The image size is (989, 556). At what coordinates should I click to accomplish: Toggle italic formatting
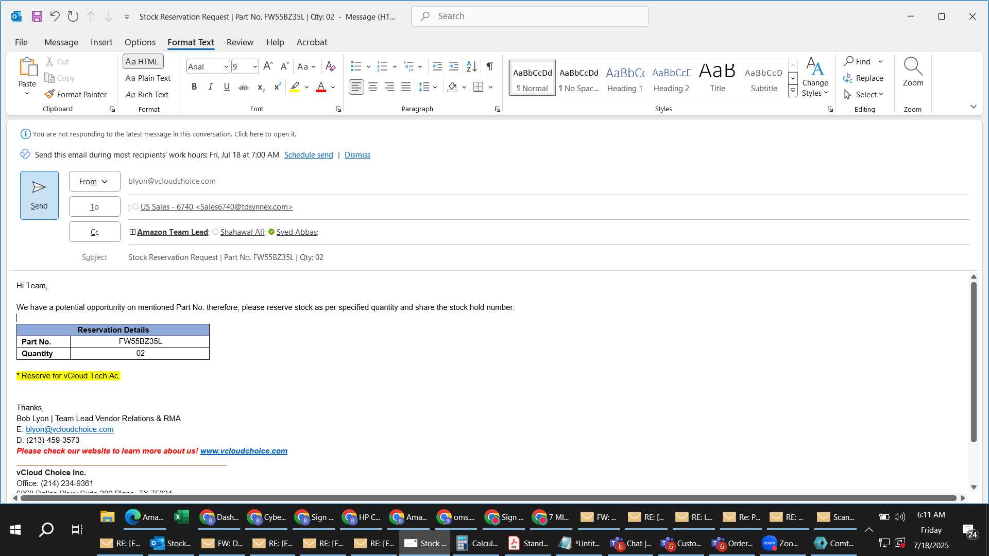pyautogui.click(x=210, y=87)
